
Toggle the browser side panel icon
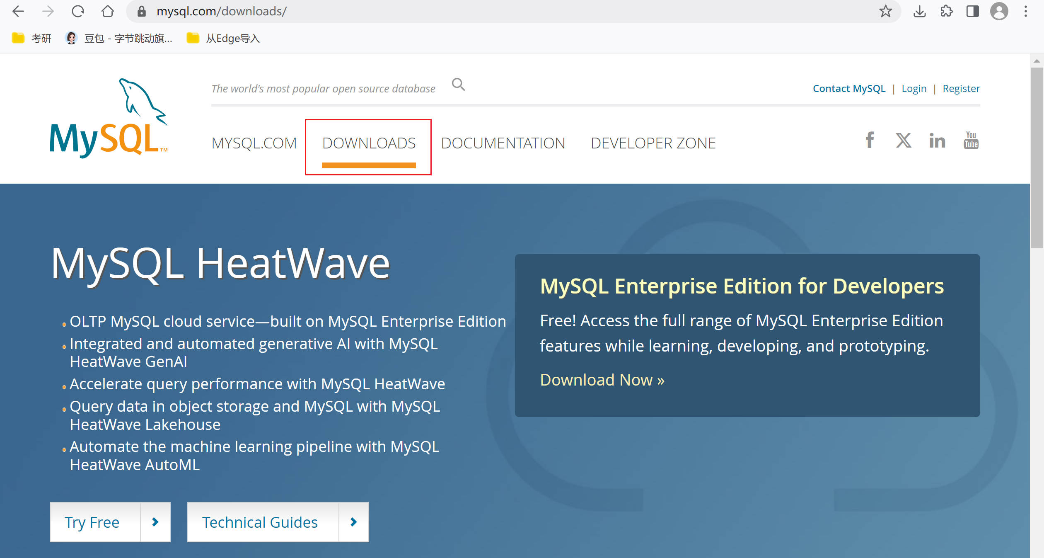[x=973, y=11]
